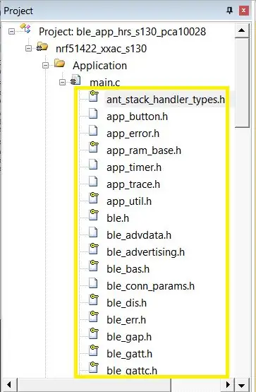The height and width of the screenshot is (392, 256).
Task: Select the ble_gap.h file name
Action: [x=129, y=337]
